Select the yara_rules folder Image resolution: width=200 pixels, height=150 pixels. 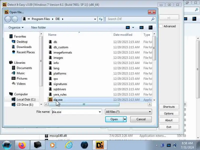60,94
